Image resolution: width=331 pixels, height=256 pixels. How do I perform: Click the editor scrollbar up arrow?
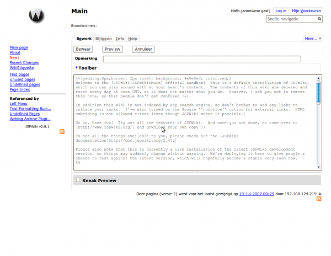coord(318,78)
